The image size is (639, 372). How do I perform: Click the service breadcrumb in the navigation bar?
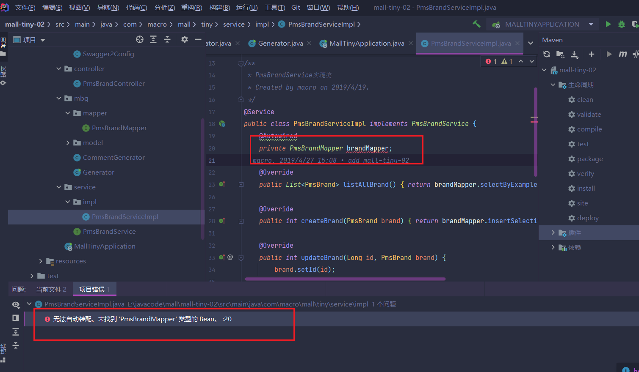[x=234, y=24]
